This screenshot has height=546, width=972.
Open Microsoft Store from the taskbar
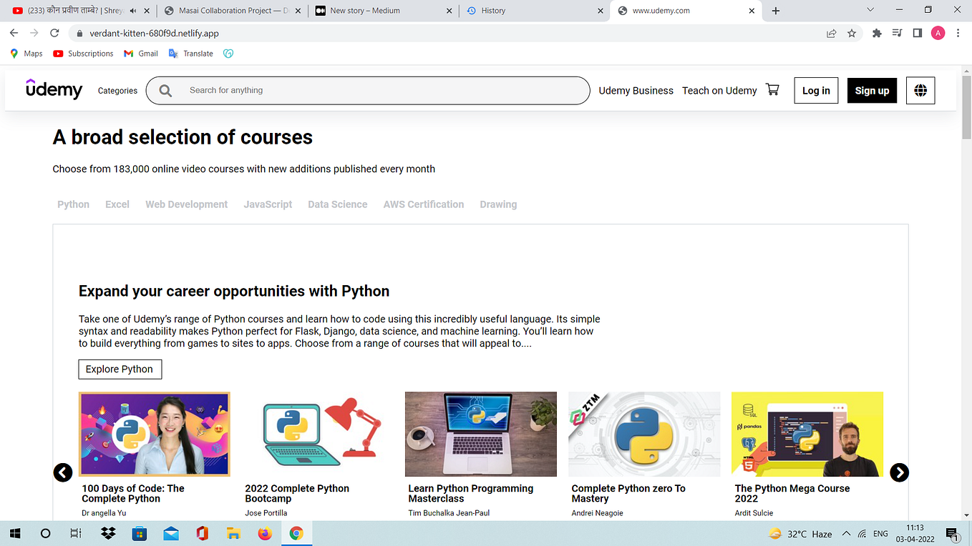[x=140, y=533]
